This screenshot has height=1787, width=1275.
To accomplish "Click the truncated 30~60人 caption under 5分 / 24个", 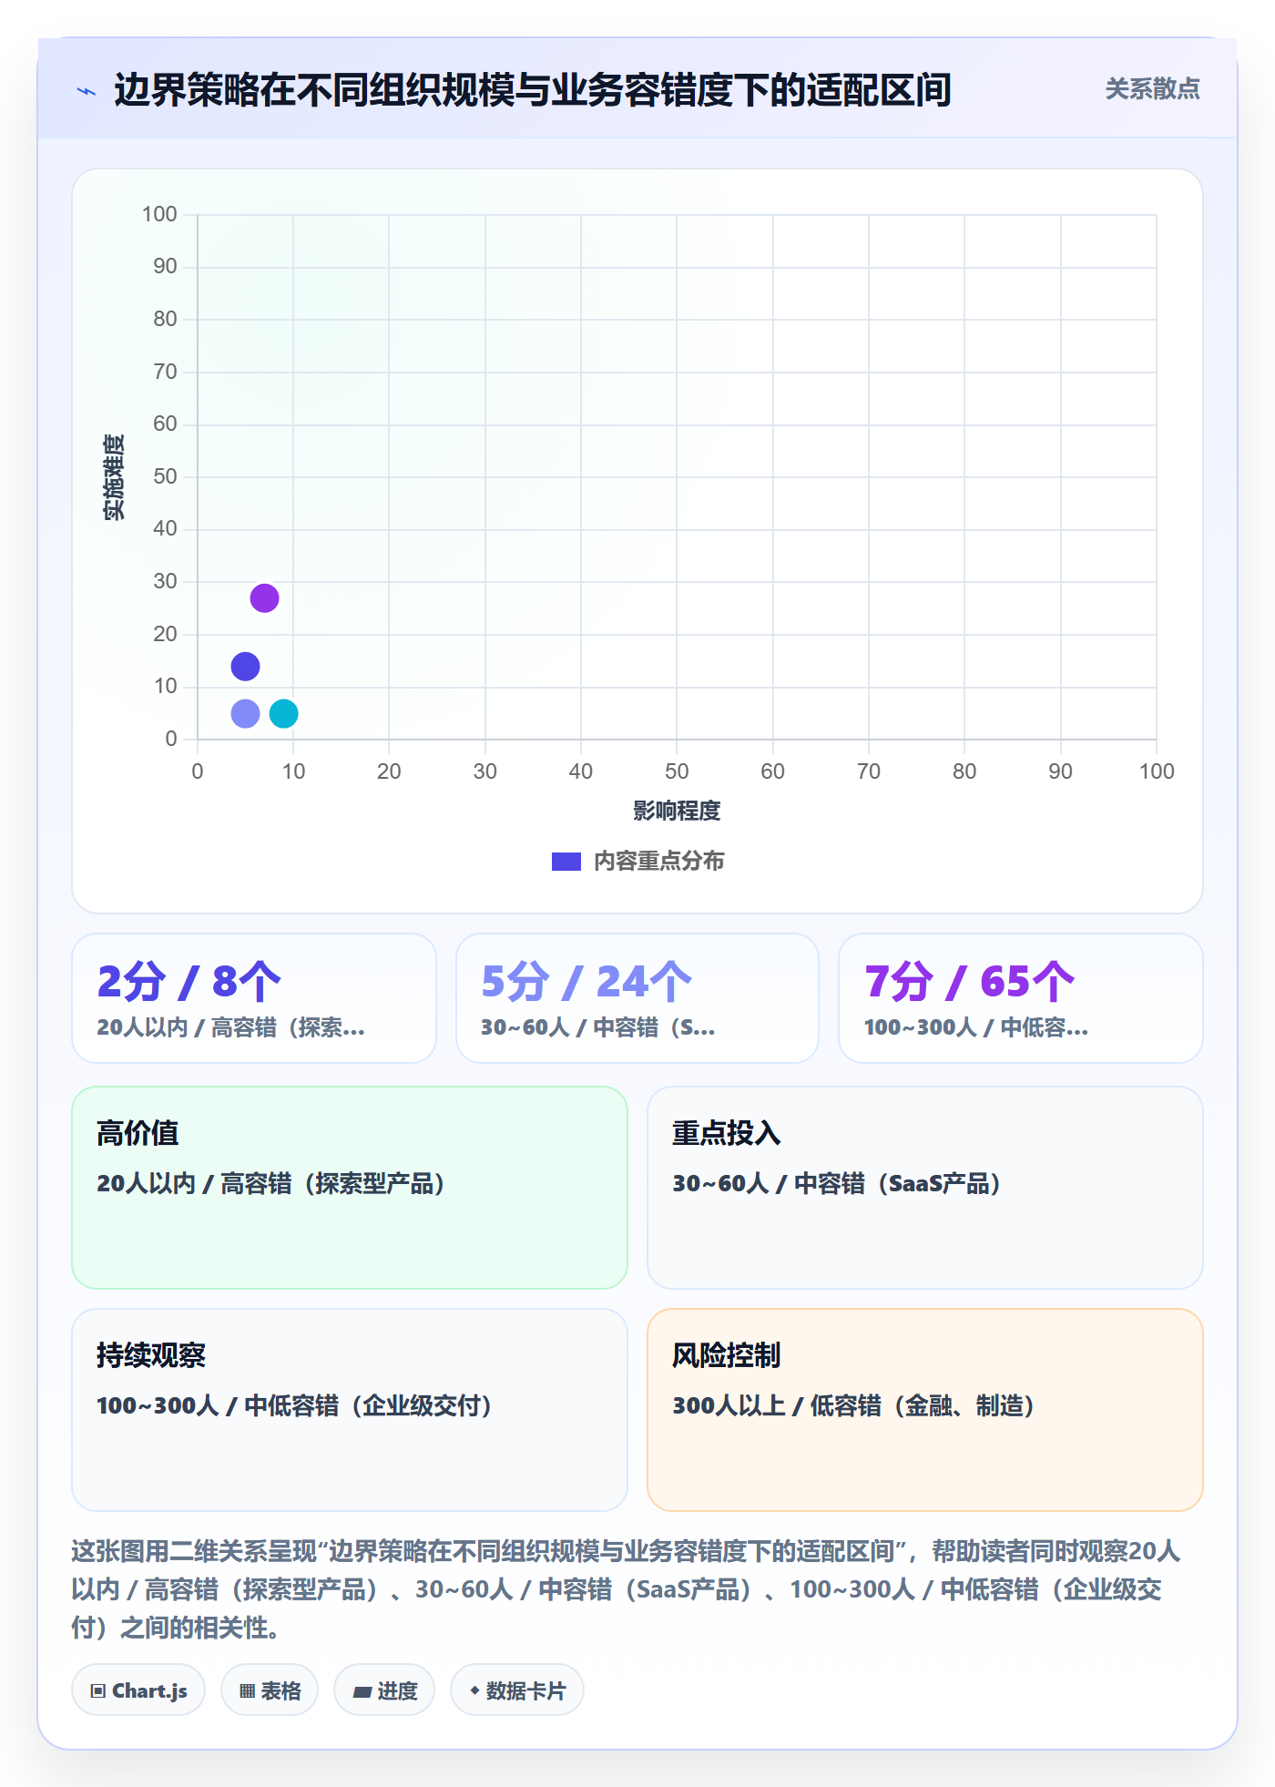I will 598,1028.
